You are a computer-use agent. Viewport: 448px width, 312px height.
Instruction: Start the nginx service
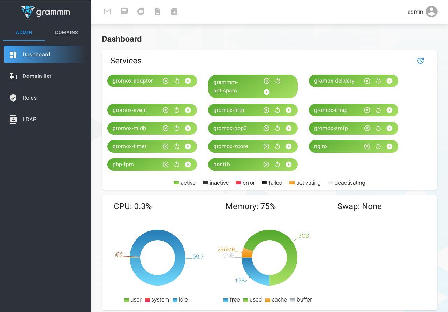pos(389,146)
